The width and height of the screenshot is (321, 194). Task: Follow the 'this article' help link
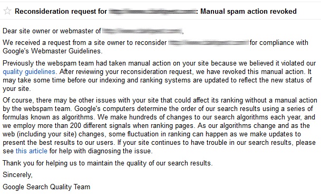tap(32, 151)
